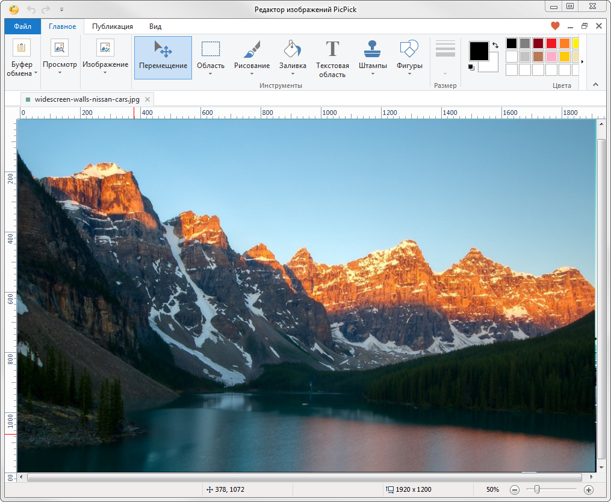Activate the Текстовая область text tool
The image size is (611, 502).
(x=332, y=58)
